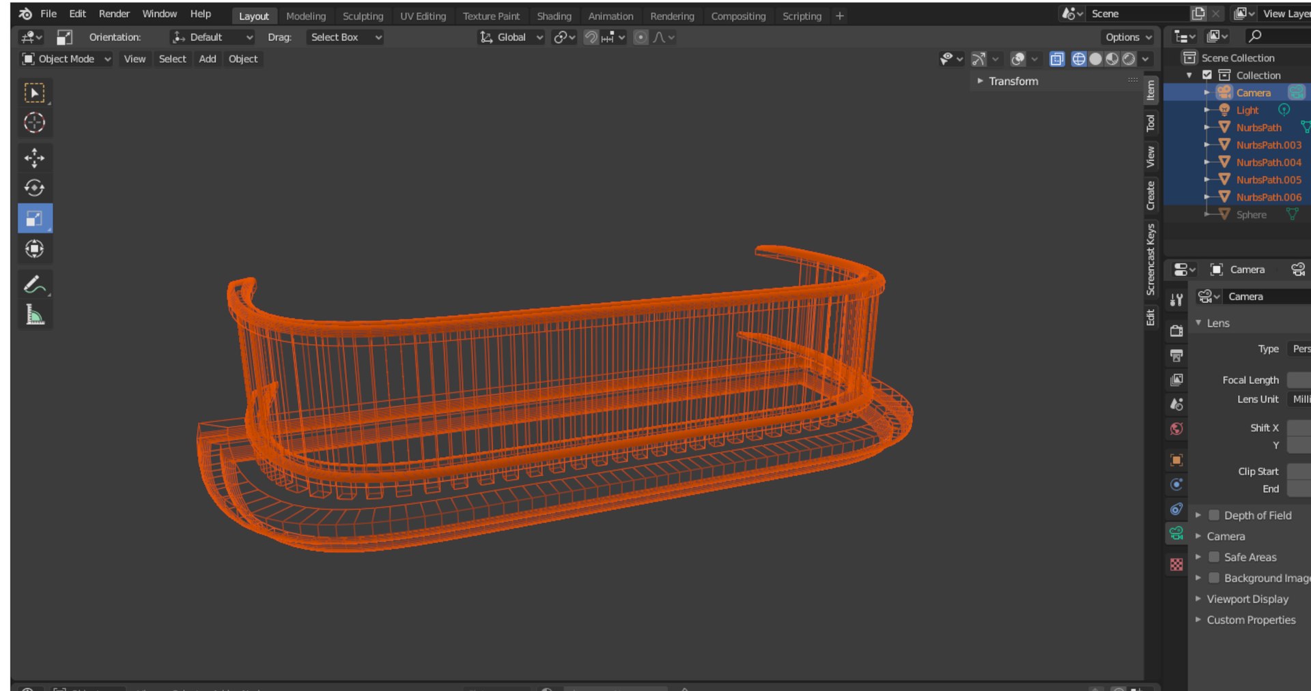Select the Scale tool
1311x691 pixels.
pos(34,218)
